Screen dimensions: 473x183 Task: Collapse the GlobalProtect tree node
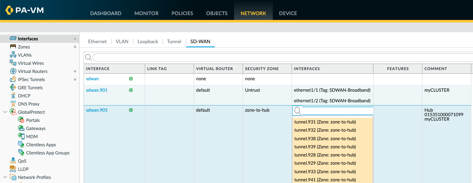tap(5, 112)
